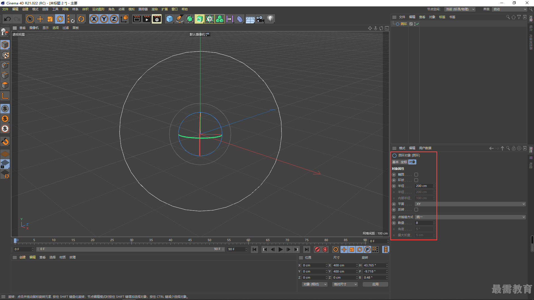534x300 pixels.
Task: Switch to Edges mode icon
Action: [5, 75]
